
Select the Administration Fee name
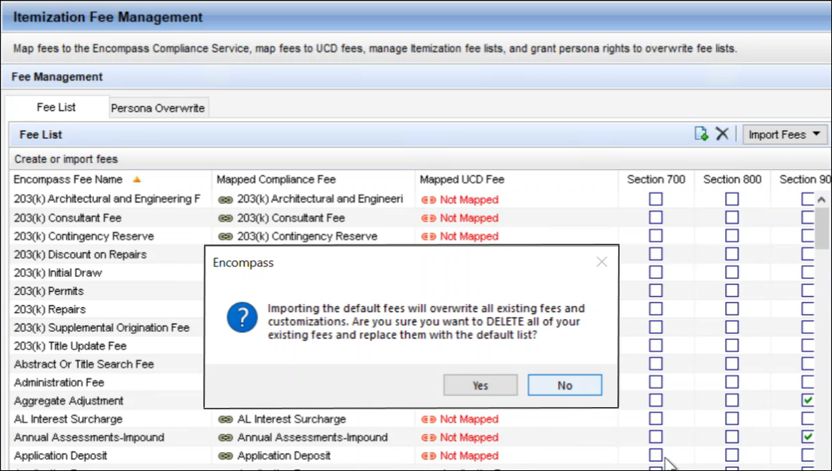pyautogui.click(x=59, y=382)
